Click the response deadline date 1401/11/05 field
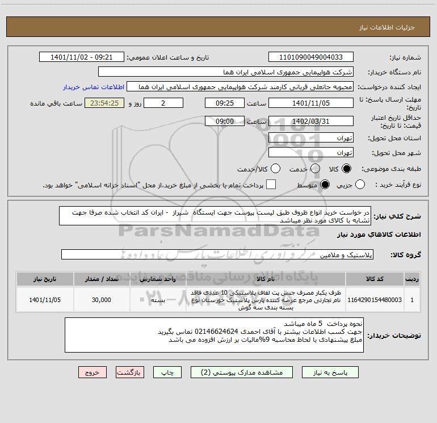Image resolution: width=437 pixels, height=423 pixels. [311, 103]
